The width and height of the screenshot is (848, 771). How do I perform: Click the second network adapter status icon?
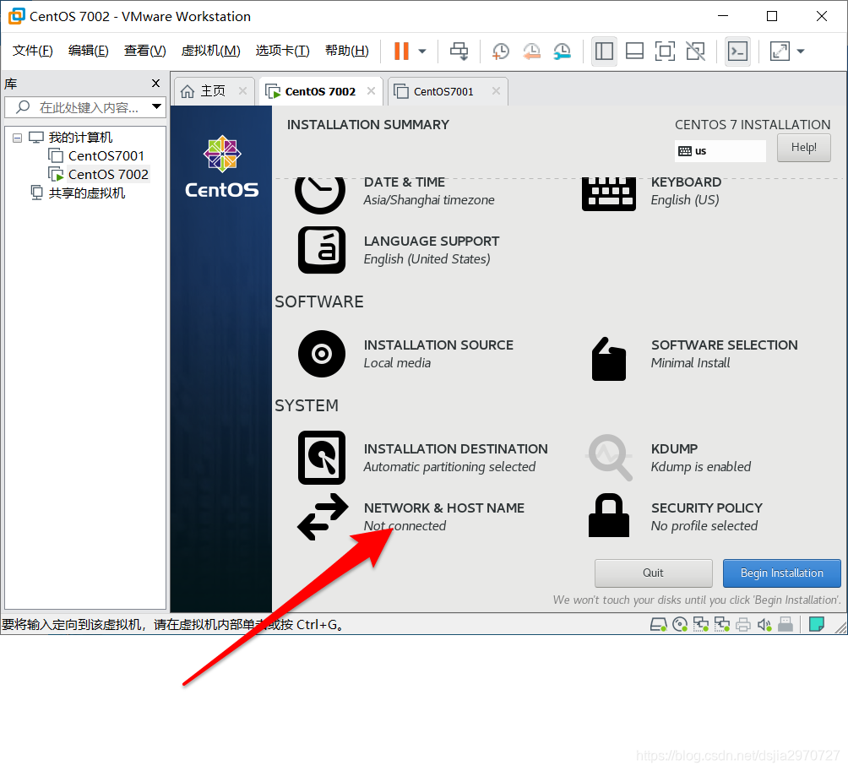click(722, 625)
